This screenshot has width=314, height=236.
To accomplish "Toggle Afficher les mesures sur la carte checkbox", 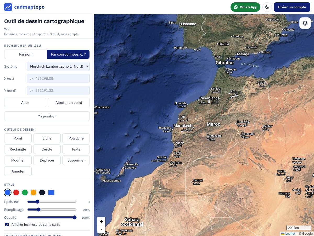I will [7, 224].
